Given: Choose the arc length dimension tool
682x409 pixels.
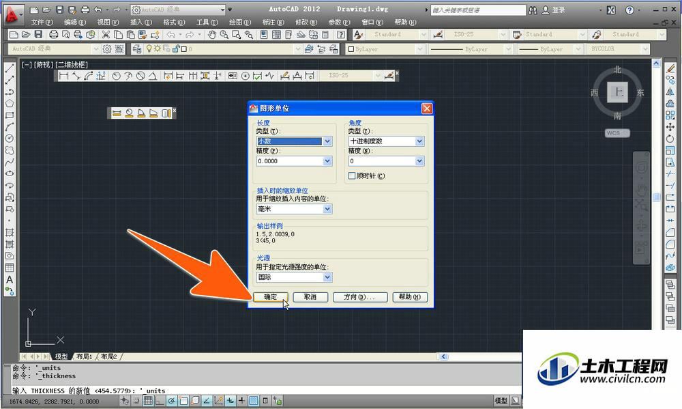Looking at the screenshot, I should [88, 76].
